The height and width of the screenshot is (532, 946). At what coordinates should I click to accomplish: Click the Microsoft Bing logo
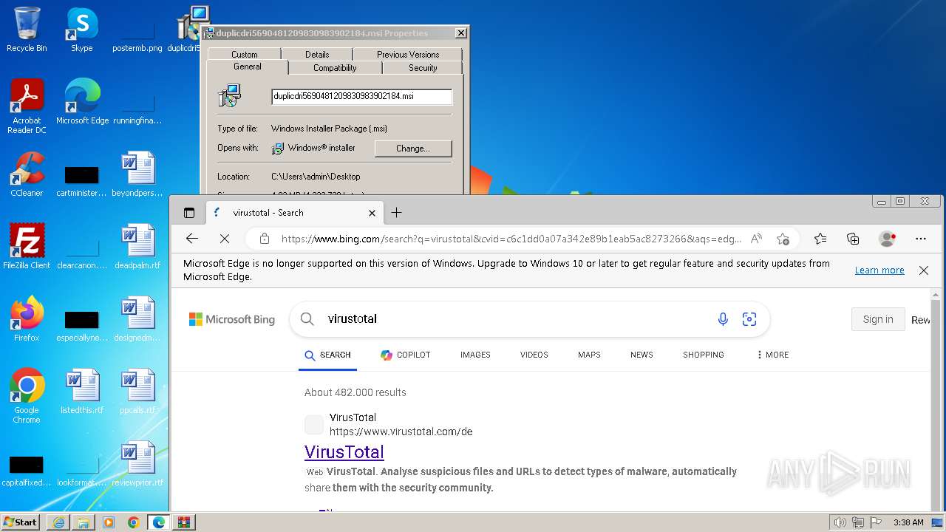pos(232,319)
